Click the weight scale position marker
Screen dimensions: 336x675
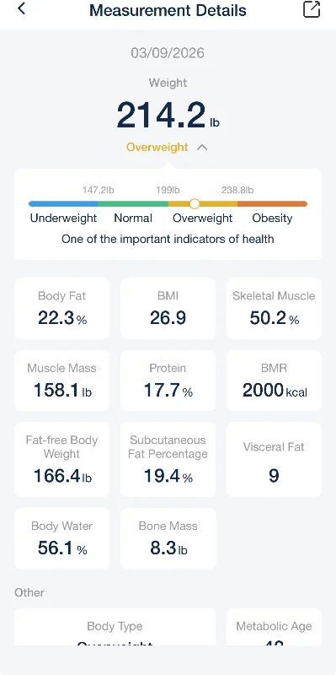point(195,203)
